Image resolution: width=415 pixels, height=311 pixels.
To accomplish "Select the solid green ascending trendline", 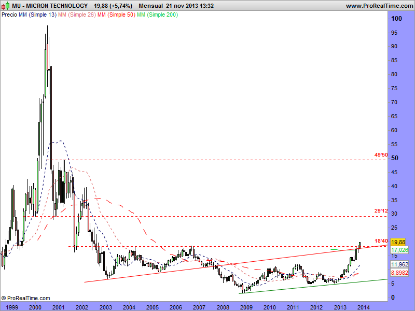I will (313, 286).
